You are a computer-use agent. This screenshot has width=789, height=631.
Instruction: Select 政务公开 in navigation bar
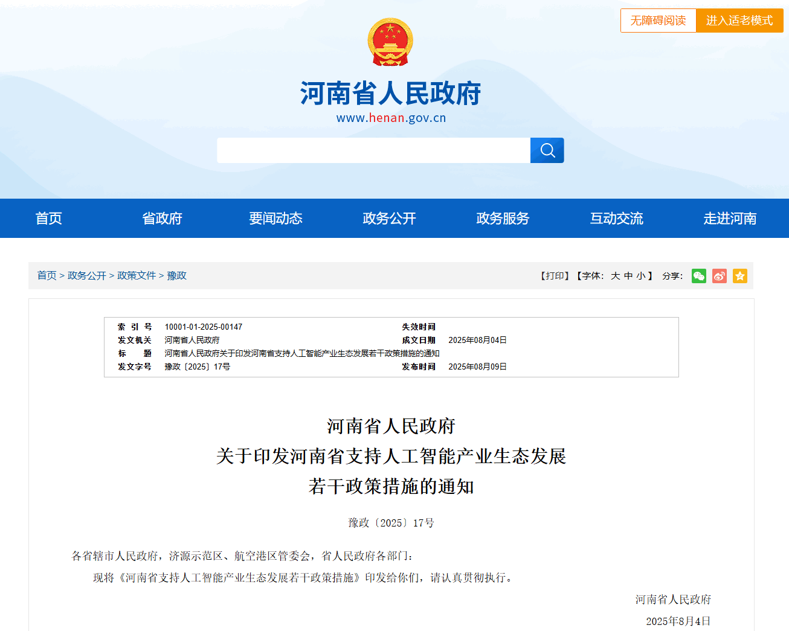389,219
